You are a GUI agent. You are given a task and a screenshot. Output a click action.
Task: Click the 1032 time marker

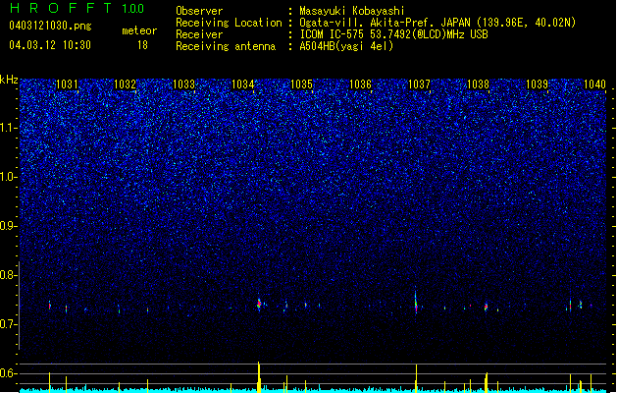(x=125, y=84)
